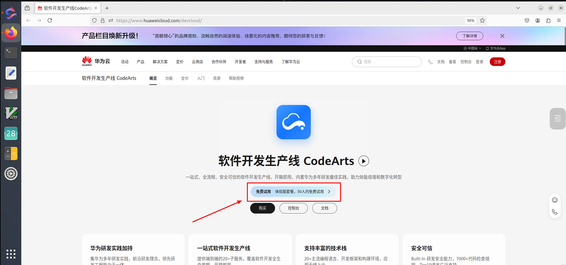
Task: Click the 文档 button below the title
Action: click(325, 208)
